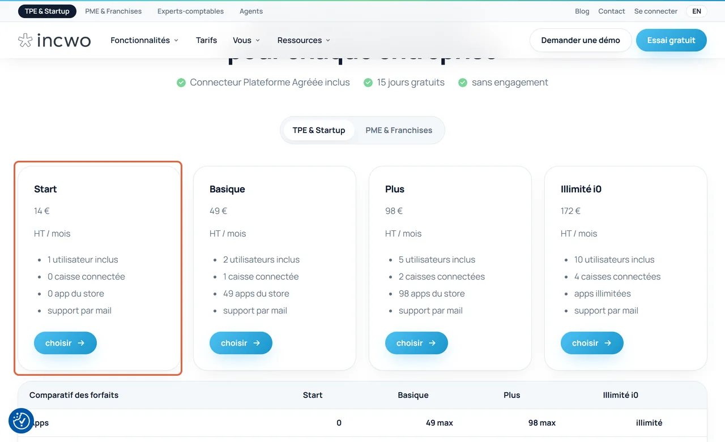Image resolution: width=725 pixels, height=442 pixels.
Task: Click "10 utilisateurs inclus" feature line
Action: 615,260
